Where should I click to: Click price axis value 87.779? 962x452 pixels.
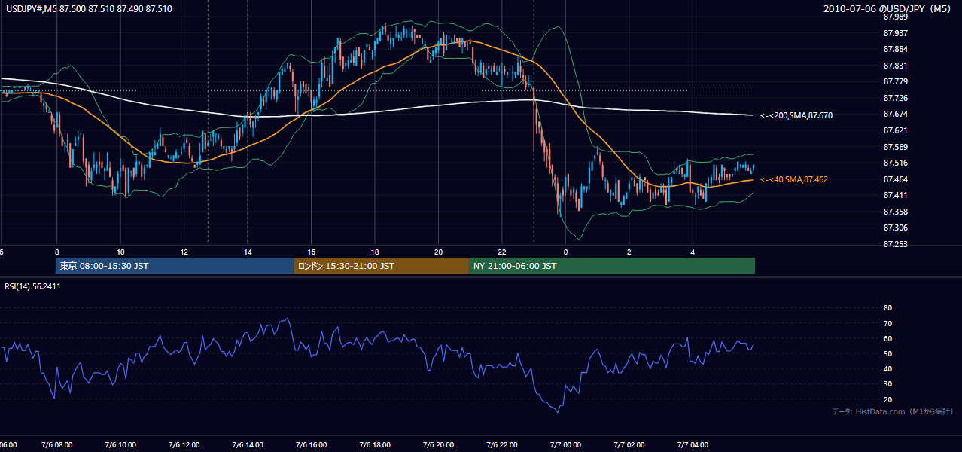tap(895, 81)
